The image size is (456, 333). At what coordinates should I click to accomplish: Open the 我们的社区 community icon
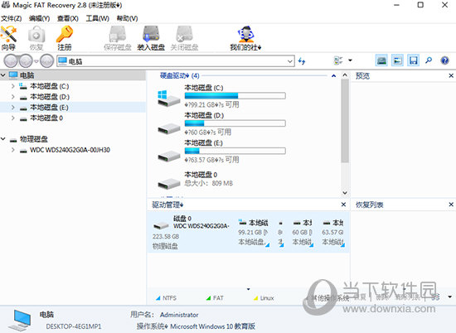tap(245, 38)
